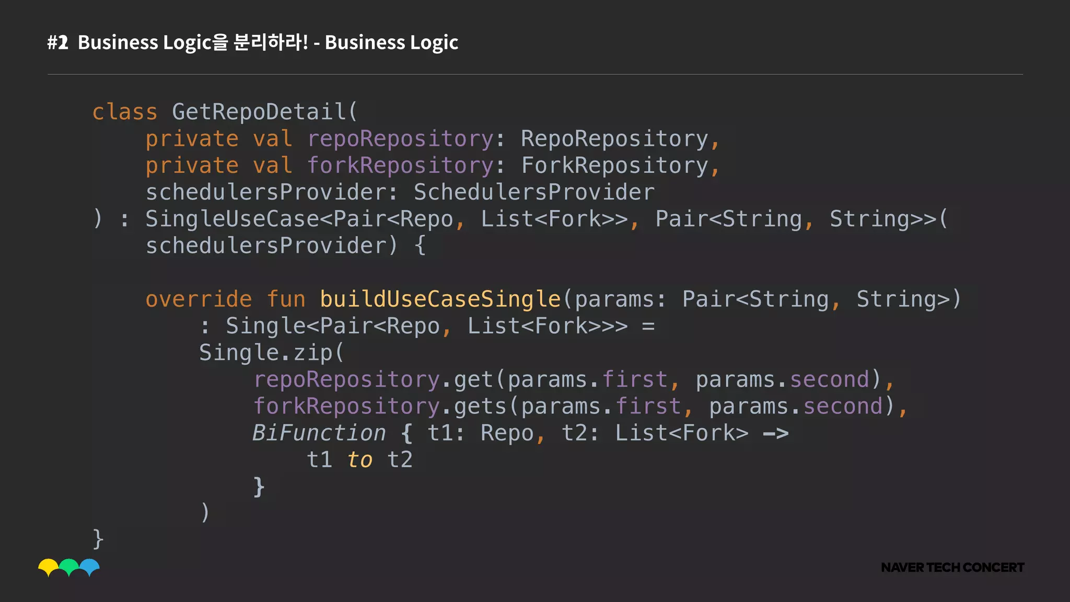Click the 'override' keyword
This screenshot has width=1070, height=602.
pyautogui.click(x=199, y=299)
